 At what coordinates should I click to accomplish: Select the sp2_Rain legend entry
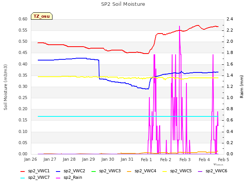click(x=69, y=178)
